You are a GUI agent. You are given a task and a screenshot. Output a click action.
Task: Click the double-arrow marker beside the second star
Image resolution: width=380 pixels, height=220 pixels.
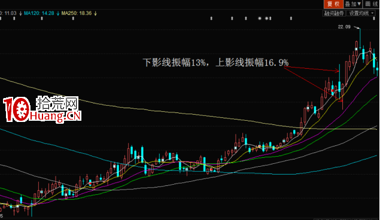[270, 19]
